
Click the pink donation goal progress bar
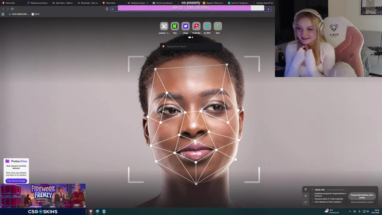pos(191,8)
